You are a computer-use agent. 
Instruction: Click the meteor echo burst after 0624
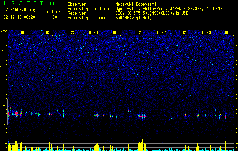(x=97, y=115)
